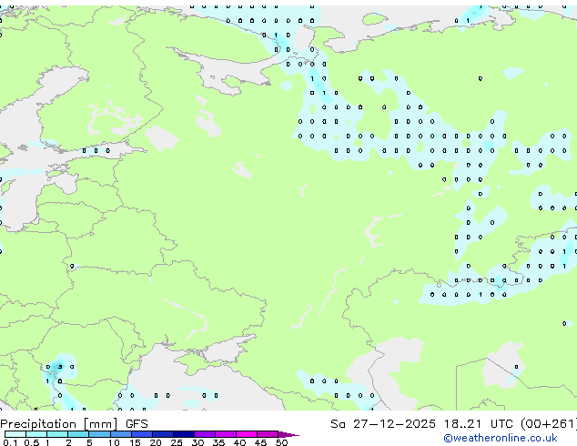577x446 pixels.
Task: Click the 0.1–0.5 mm legend color box
Action: tap(15, 434)
